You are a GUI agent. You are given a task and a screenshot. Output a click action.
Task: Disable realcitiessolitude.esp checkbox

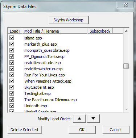(12, 63)
